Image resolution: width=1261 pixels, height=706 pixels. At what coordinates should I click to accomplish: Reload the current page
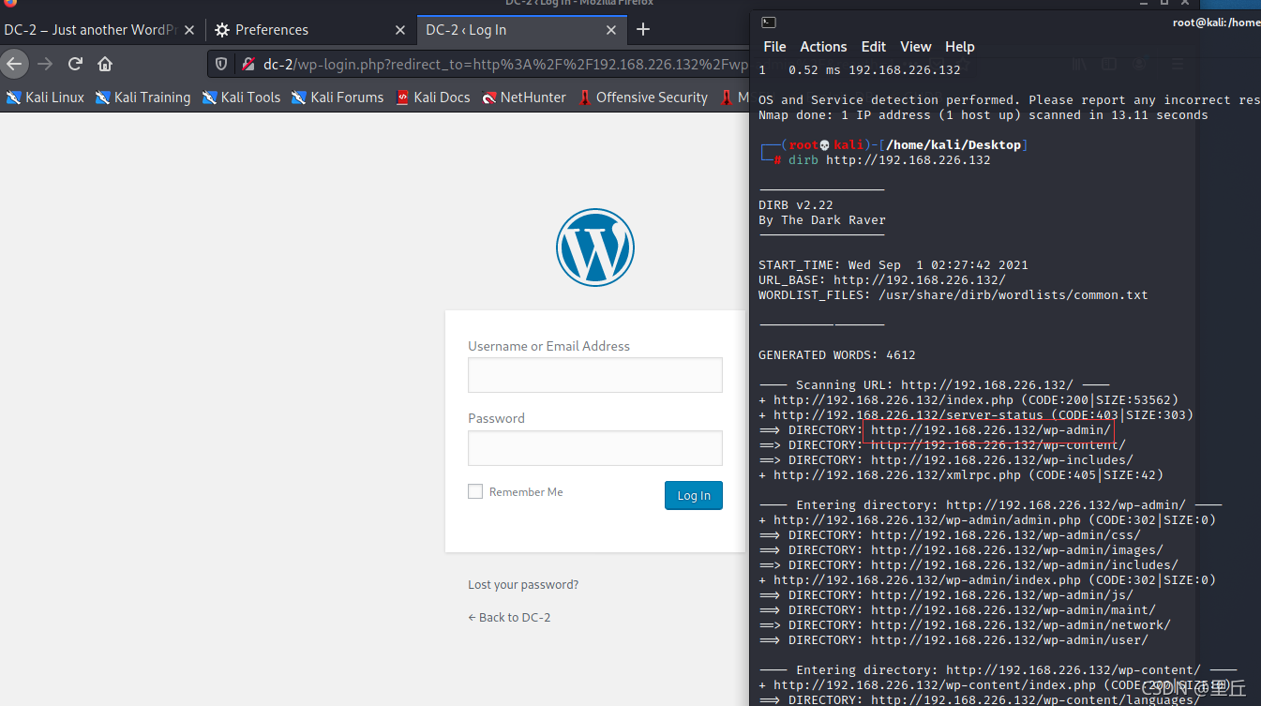[75, 64]
